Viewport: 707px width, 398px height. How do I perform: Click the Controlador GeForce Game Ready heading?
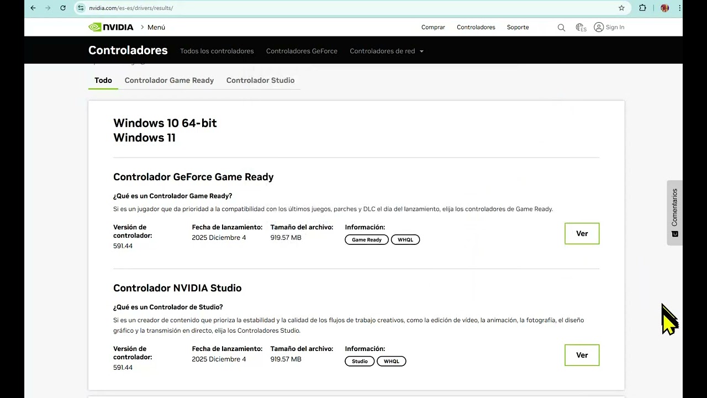coord(193,177)
